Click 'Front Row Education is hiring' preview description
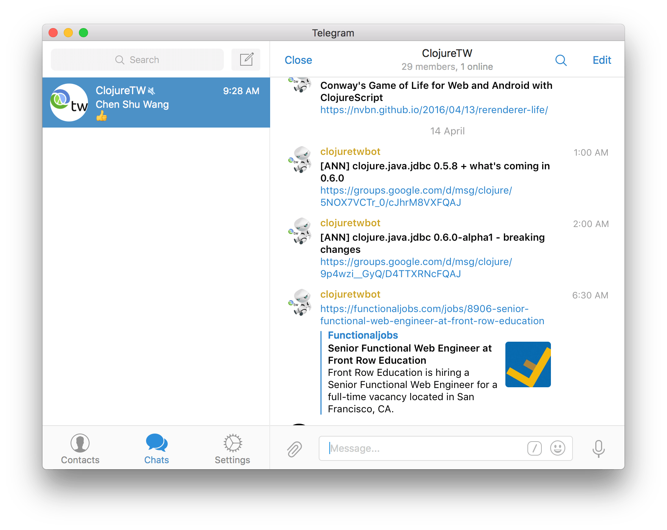This screenshot has height=530, width=667. coord(412,391)
